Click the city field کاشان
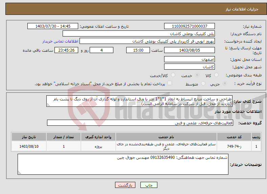267x194 pixels. click(190, 67)
